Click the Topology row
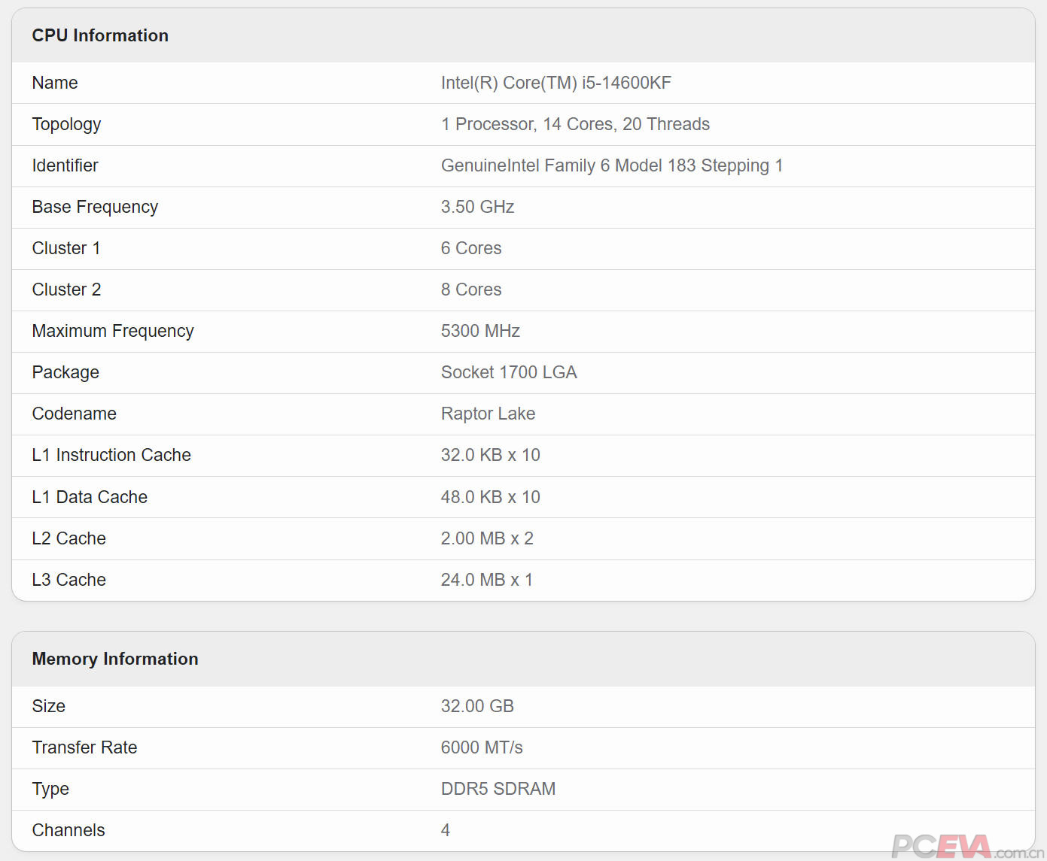Image resolution: width=1047 pixels, height=861 pixels. 576,124
